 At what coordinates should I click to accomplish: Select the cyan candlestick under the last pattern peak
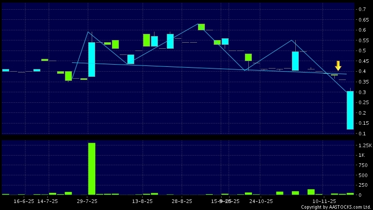coord(295,61)
